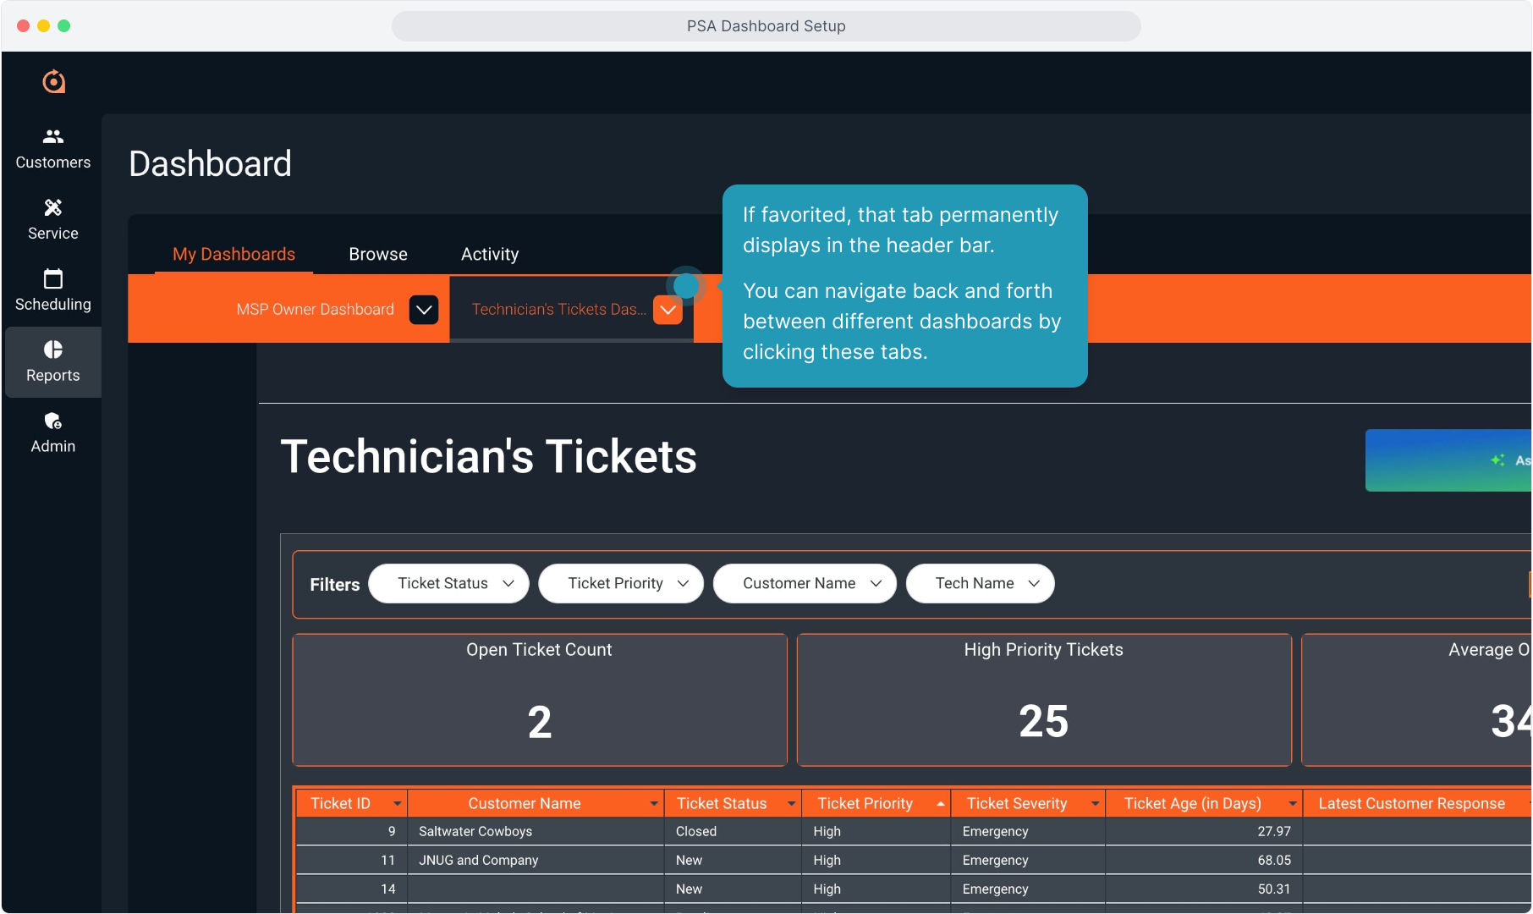Open the Service tools icon
This screenshot has height=914, width=1533.
52,207
